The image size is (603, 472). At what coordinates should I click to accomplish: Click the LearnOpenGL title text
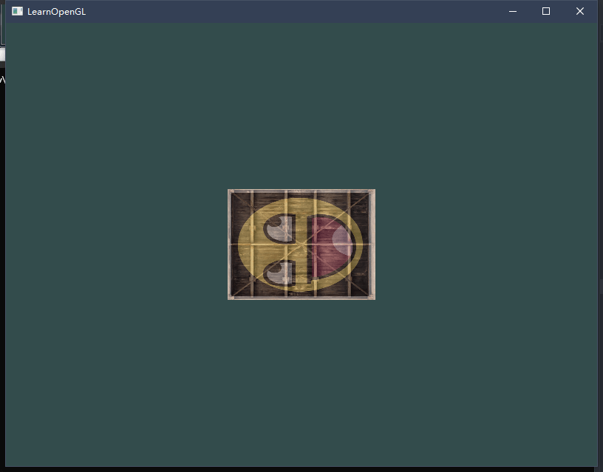coord(56,12)
